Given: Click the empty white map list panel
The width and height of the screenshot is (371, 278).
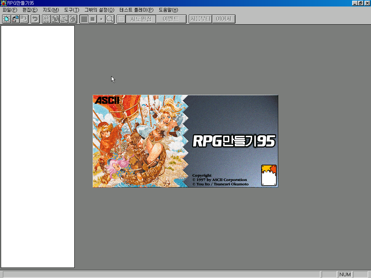Looking at the screenshot, I should pos(38,147).
